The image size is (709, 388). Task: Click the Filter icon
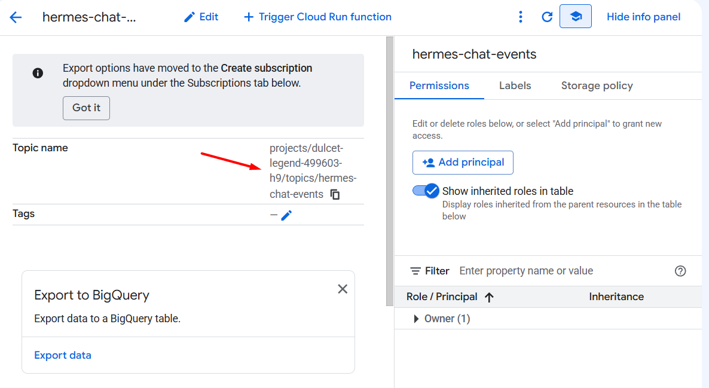point(415,271)
